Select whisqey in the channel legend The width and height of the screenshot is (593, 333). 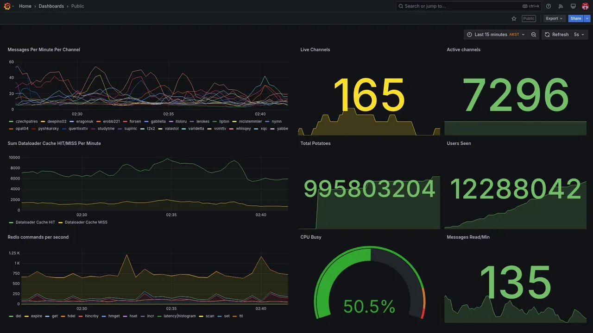243,129
